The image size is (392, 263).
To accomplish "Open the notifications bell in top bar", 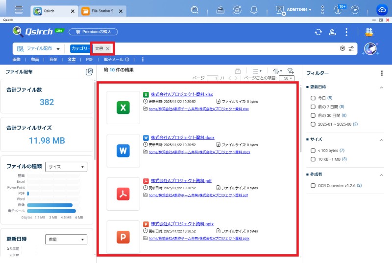I will pos(254,10).
